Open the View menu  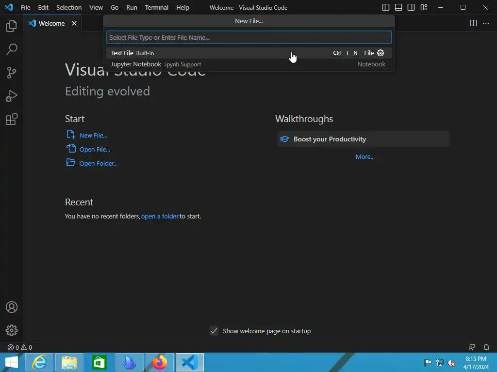point(96,7)
